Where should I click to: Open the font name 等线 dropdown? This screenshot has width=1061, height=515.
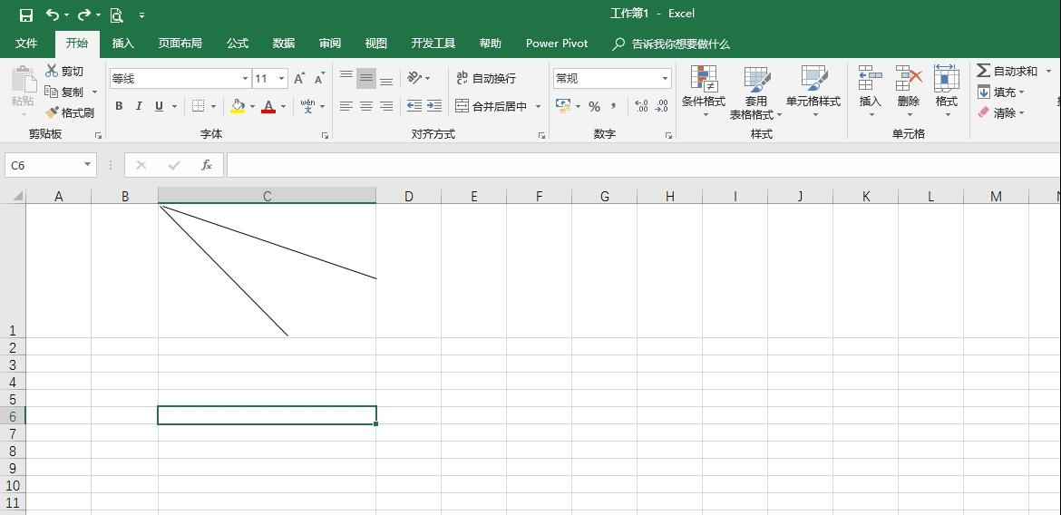pyautogui.click(x=245, y=79)
